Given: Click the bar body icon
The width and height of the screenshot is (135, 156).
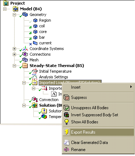Looking at the screenshot, I should pyautogui.click(x=35, y=37).
